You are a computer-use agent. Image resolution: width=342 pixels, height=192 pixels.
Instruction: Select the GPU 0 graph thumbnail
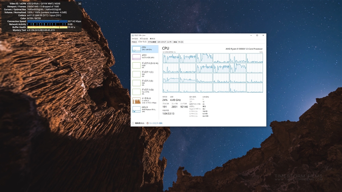[136, 109]
